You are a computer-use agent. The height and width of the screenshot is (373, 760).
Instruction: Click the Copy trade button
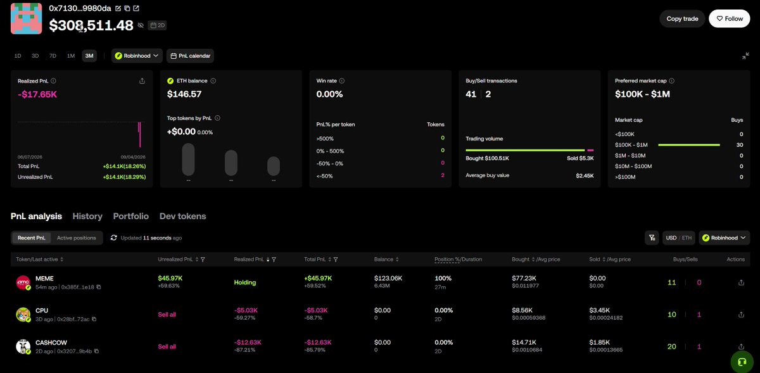683,18
